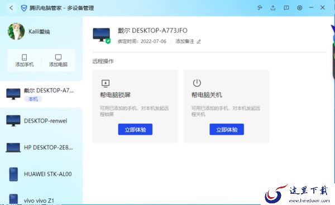Image resolution: width=335 pixels, height=205 pixels.
Task: Click the lock screen monitor icon
Action: (x=106, y=84)
